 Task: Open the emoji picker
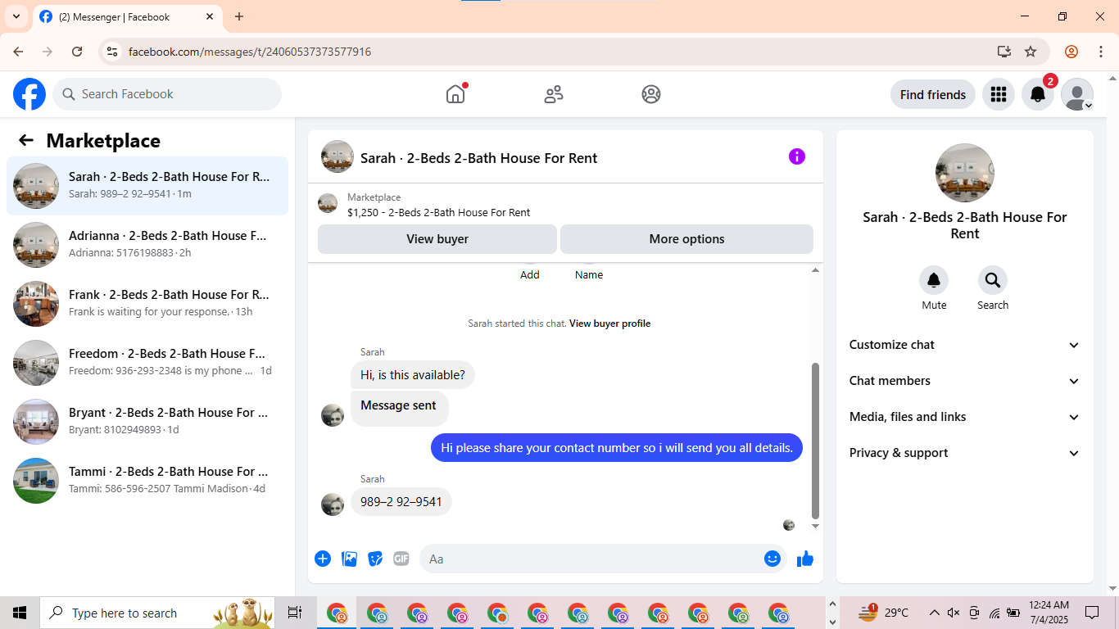click(772, 559)
